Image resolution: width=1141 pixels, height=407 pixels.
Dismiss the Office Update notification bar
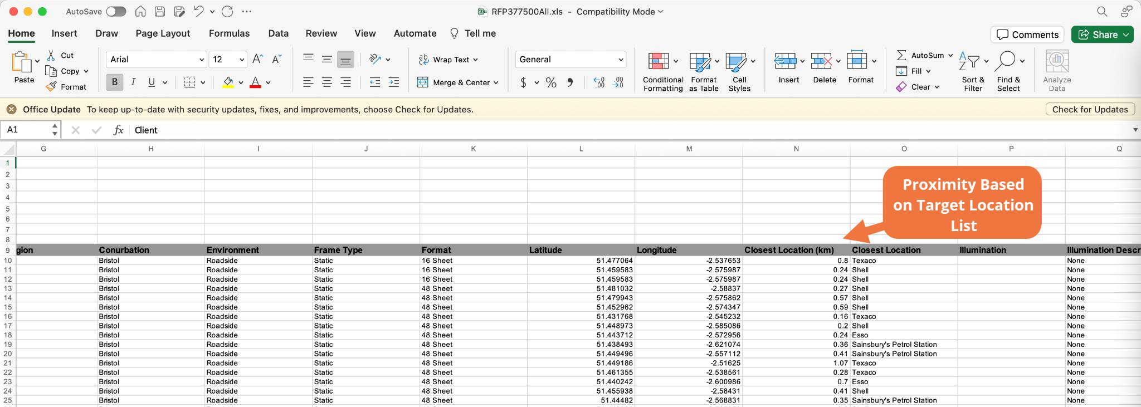click(11, 109)
